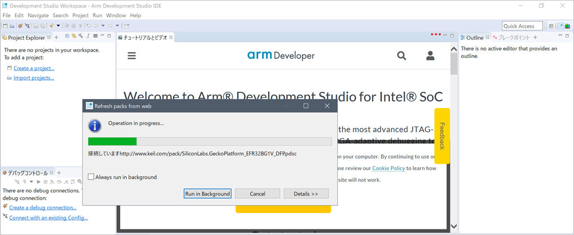The width and height of the screenshot is (574, 235).
Task: Collapse all in Project Explorer toolbar
Action: click(67, 36)
